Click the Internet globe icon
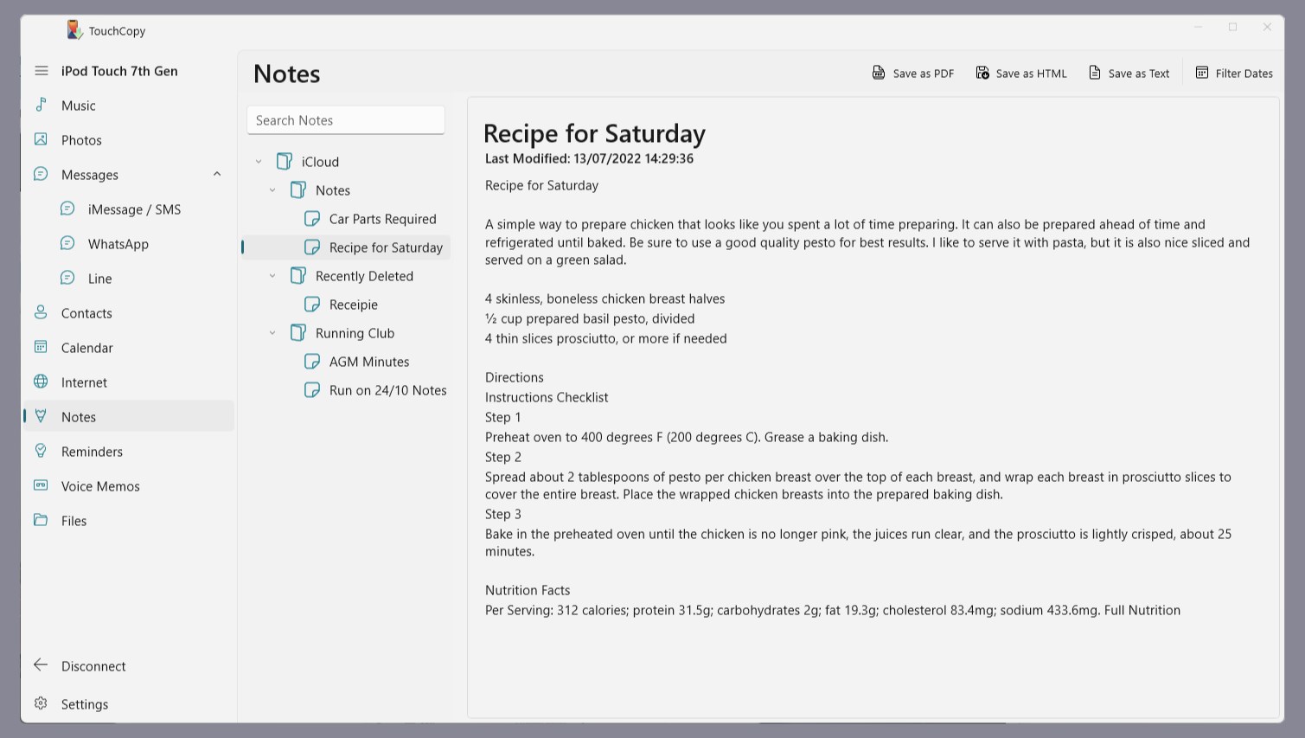Image resolution: width=1305 pixels, height=738 pixels. 41,382
